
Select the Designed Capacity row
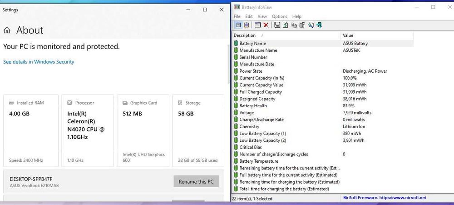click(323, 99)
